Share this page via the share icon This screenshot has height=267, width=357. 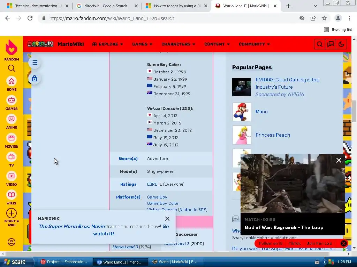(313, 18)
